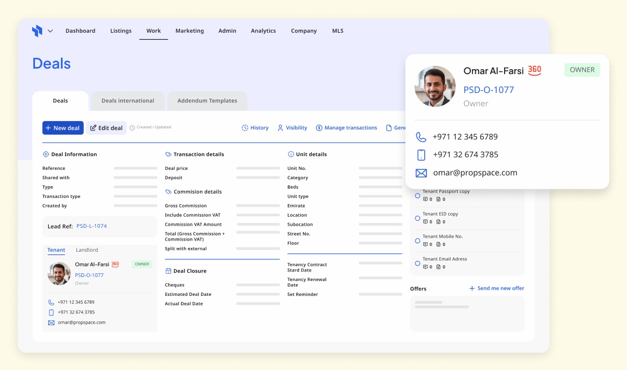Click the comment icon under Tenant Passport copy
Viewport: 627px width, 370px height.
[425, 199]
